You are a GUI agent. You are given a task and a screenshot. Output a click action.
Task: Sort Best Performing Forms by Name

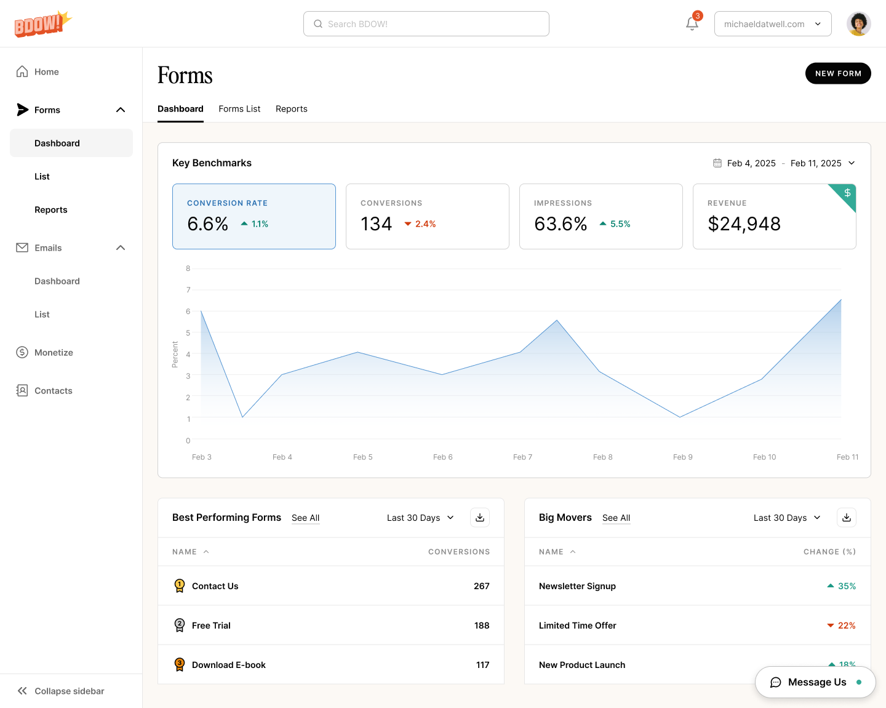pyautogui.click(x=191, y=552)
